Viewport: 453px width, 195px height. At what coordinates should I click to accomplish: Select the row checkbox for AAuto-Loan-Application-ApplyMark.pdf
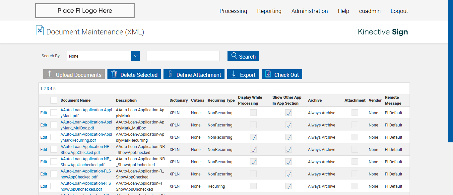point(54,113)
